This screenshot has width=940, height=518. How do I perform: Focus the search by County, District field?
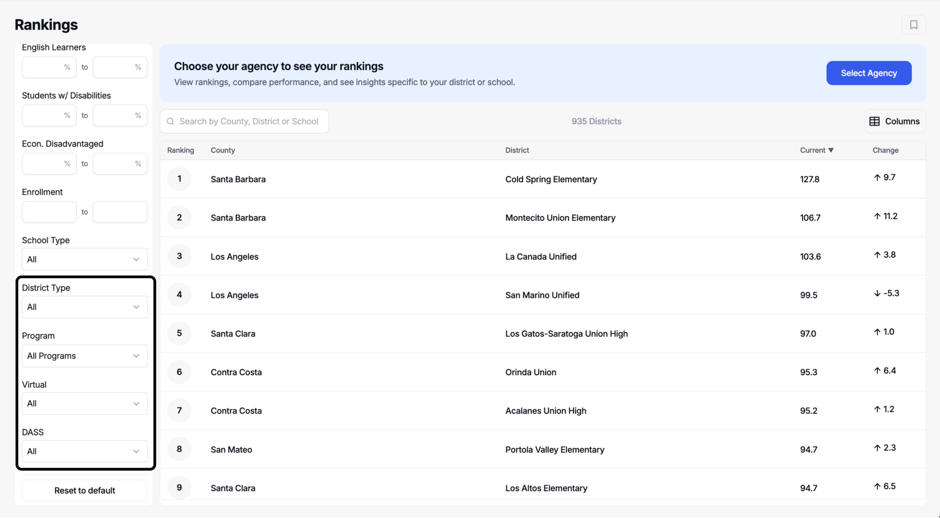click(x=244, y=121)
